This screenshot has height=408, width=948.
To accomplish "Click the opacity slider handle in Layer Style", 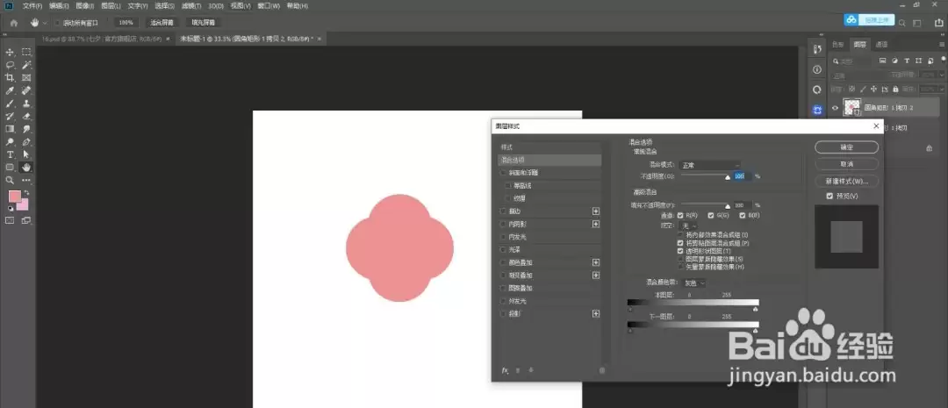I will tap(728, 177).
